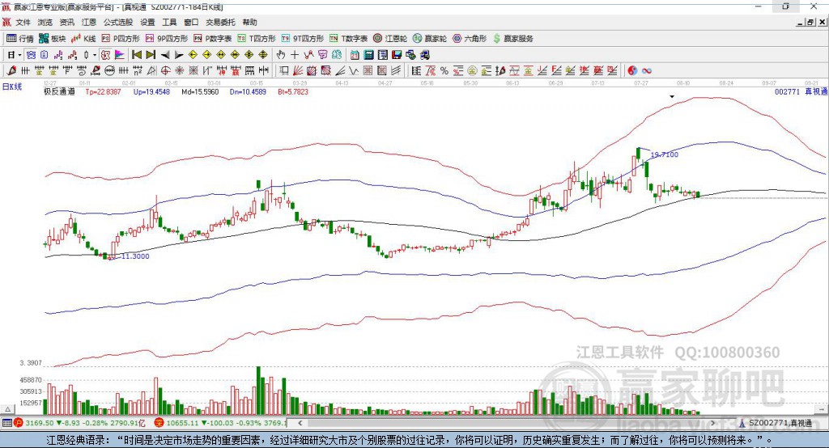Click the 19.7100 high price label
The image size is (829, 448).
click(x=664, y=154)
